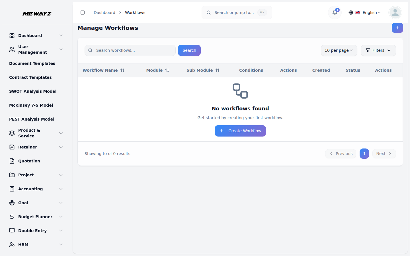
Task: Click the Create Workflow button
Action: tap(240, 131)
